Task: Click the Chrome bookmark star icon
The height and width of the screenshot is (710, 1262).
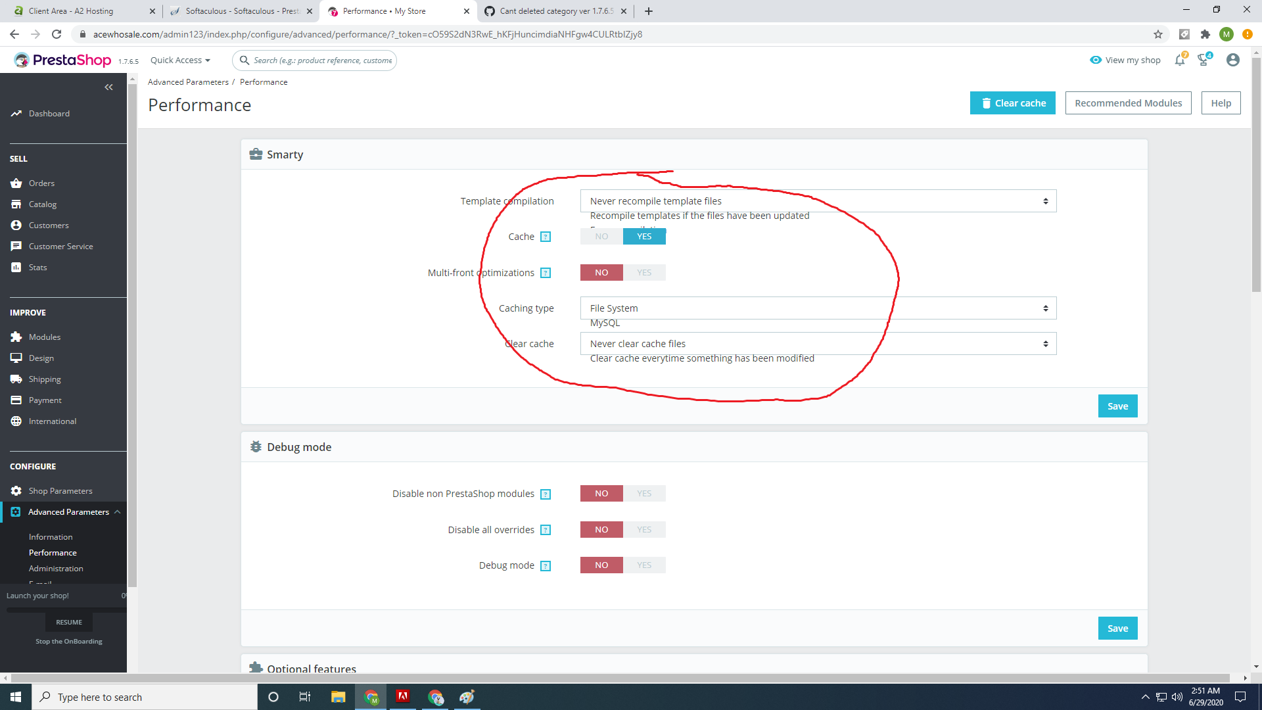Action: 1157,34
